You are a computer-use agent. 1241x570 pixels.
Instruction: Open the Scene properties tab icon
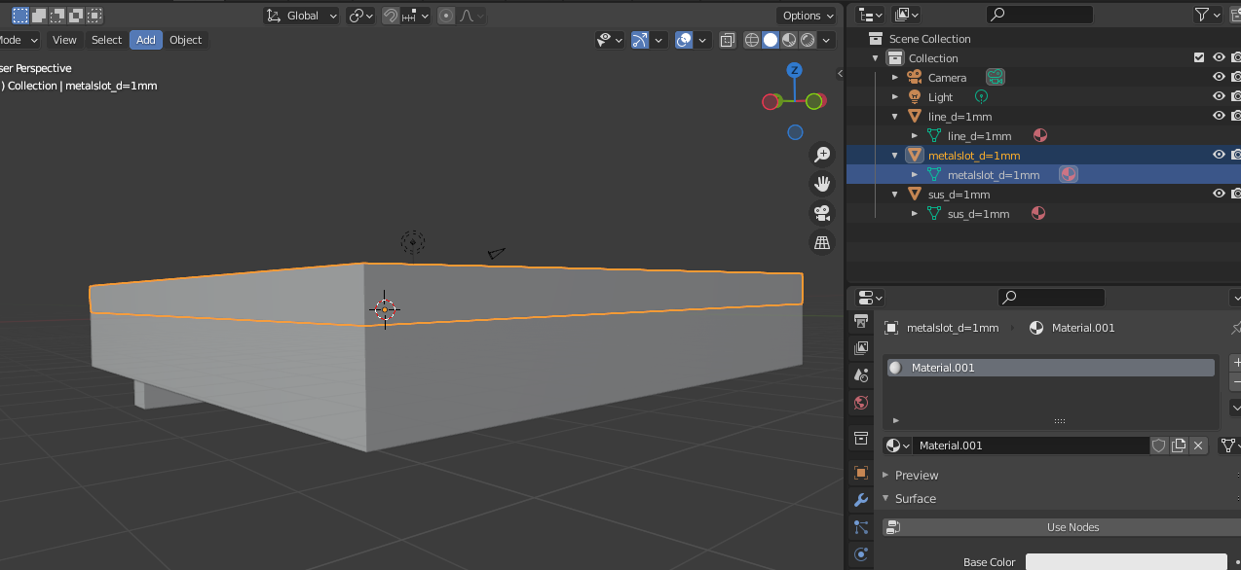point(860,375)
